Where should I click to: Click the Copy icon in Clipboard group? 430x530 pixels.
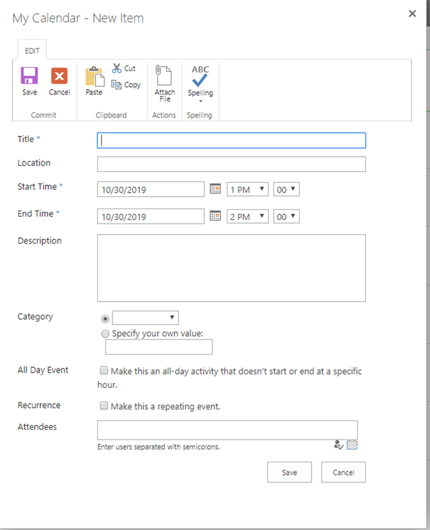coord(117,85)
